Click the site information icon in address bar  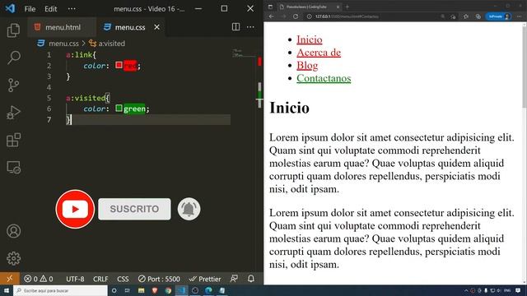309,16
